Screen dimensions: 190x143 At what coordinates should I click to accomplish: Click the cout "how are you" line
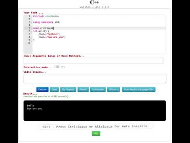(52, 37)
